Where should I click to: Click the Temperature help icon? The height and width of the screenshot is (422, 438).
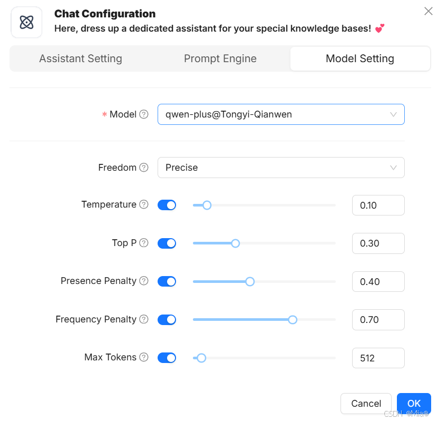(x=143, y=204)
